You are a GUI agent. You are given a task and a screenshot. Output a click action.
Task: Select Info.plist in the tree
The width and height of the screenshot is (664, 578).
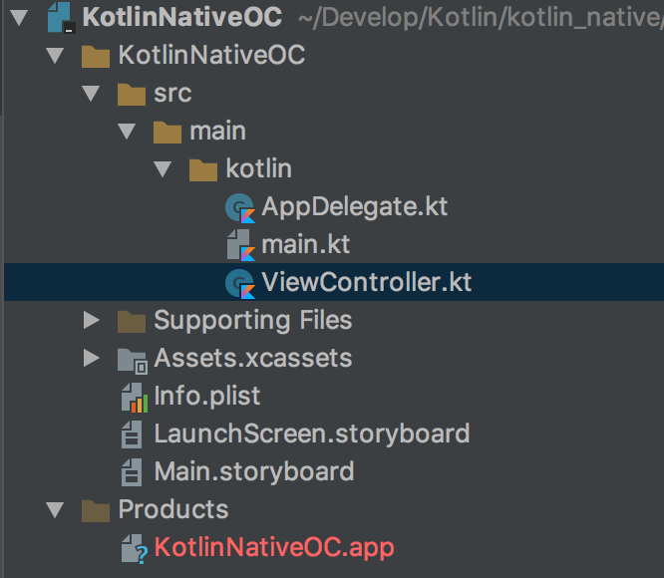coord(206,396)
